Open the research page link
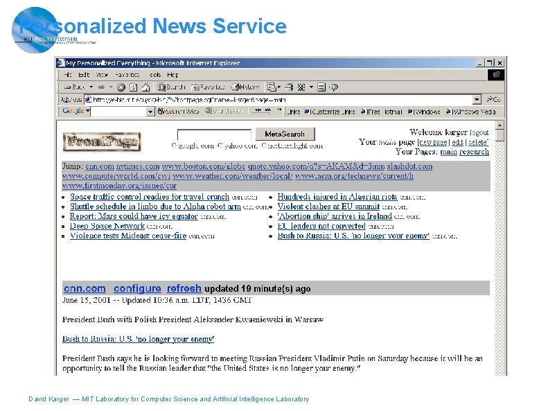 pyautogui.click(x=475, y=152)
